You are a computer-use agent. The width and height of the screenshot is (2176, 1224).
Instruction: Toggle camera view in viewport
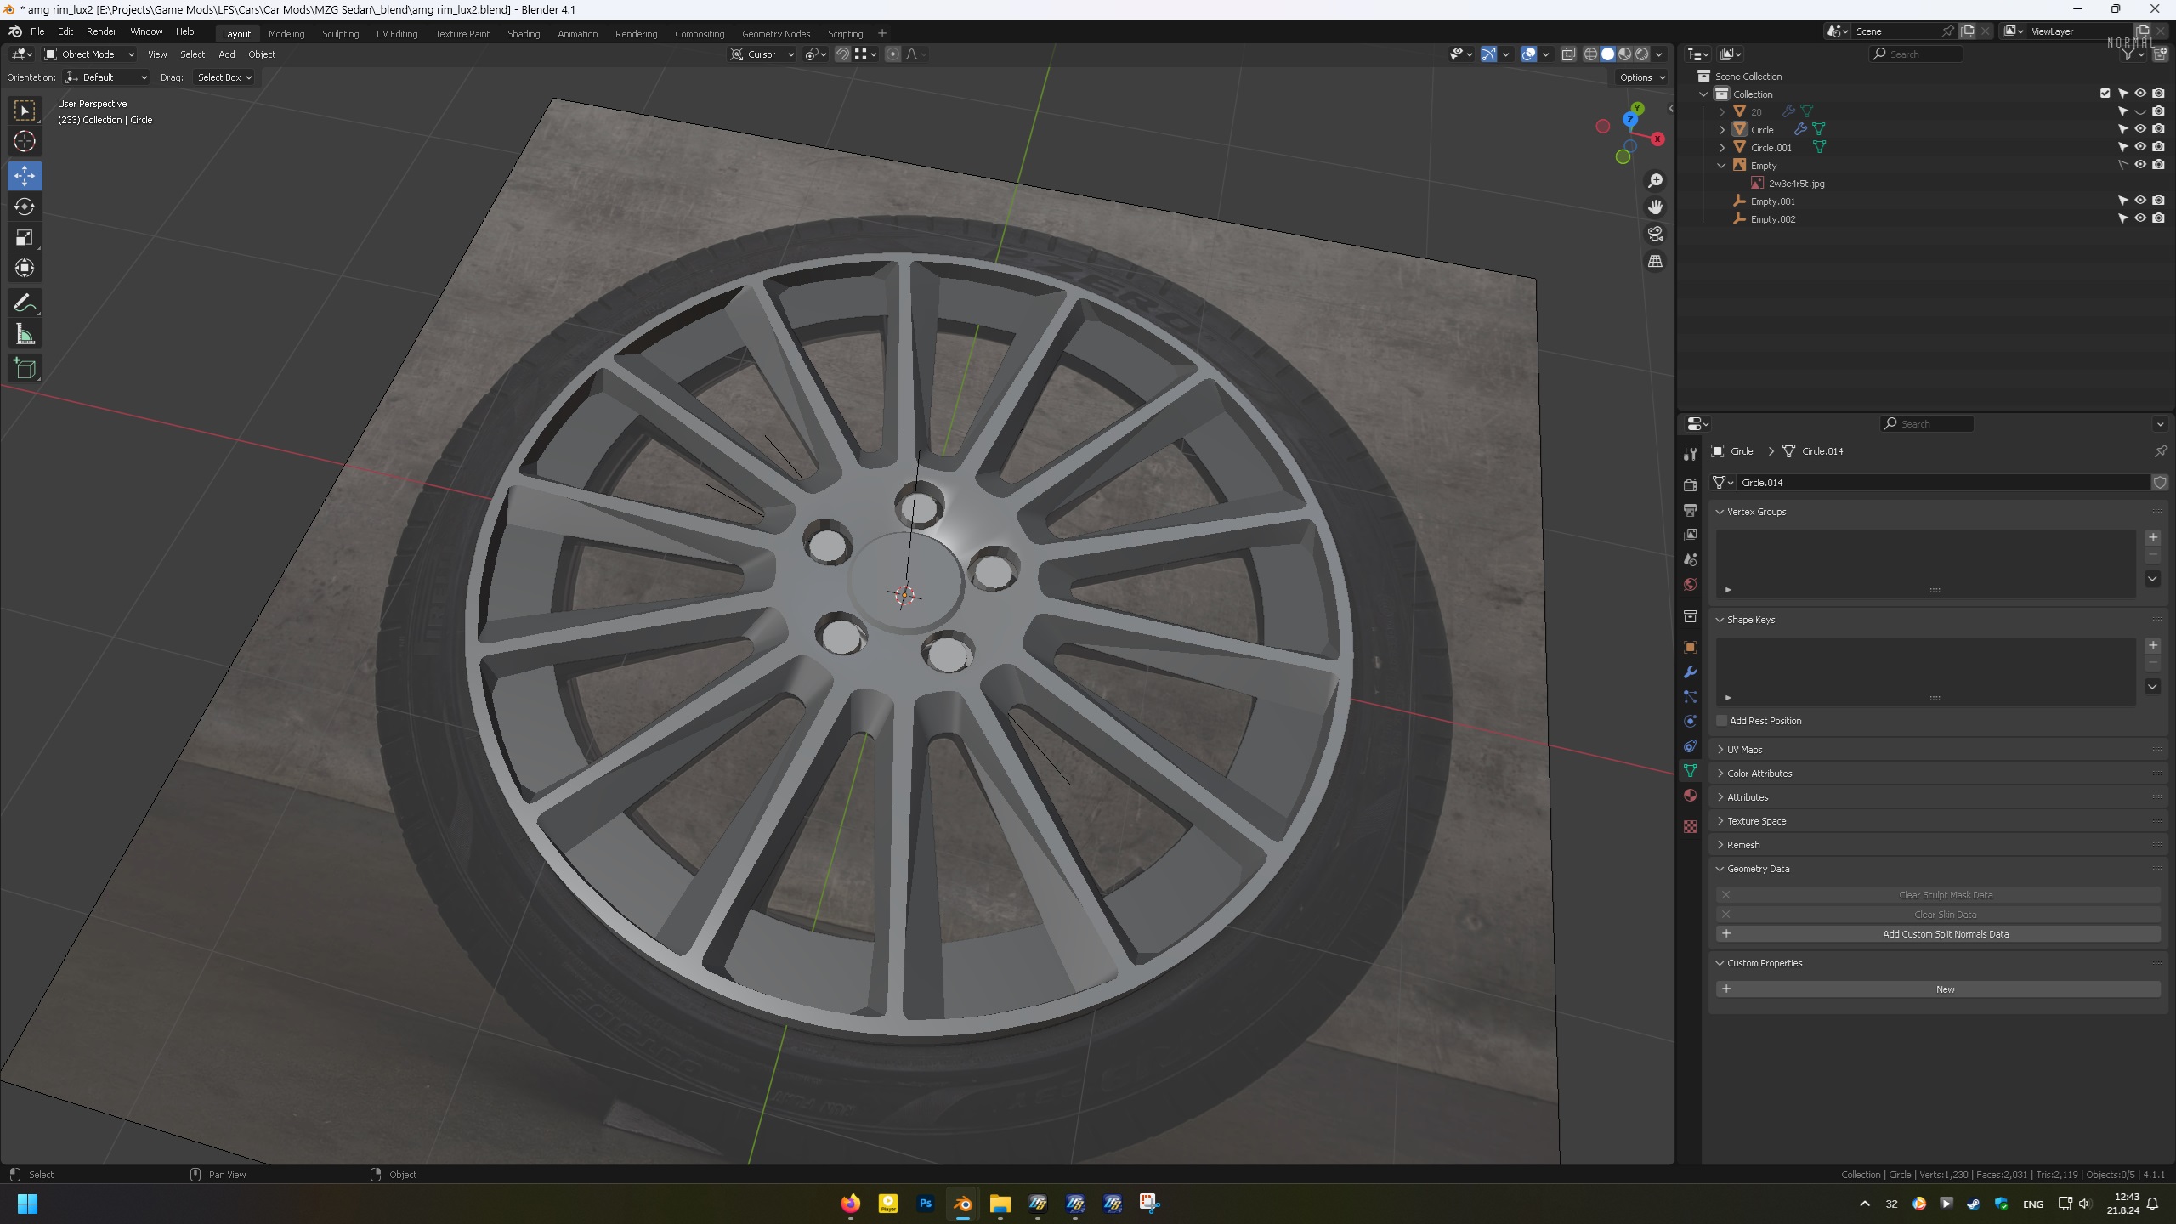pyautogui.click(x=1655, y=234)
